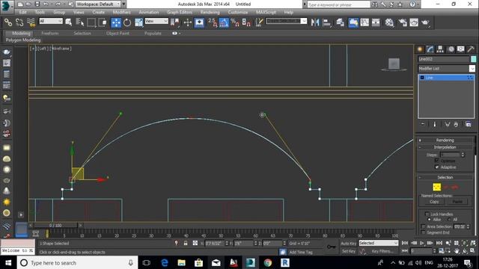Click the 0 / 100 time slider
The width and height of the screenshot is (479, 269).
[55, 226]
